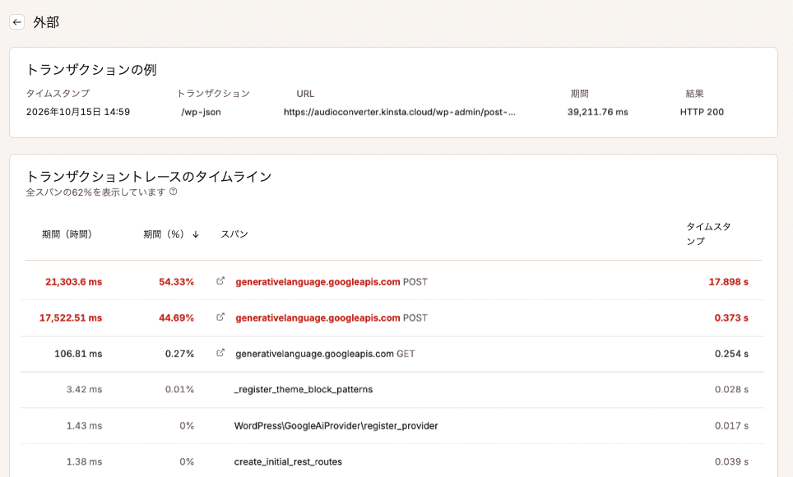Click the 0.373 s timestamp value
Viewport: 793px width, 477px height.
[731, 317]
